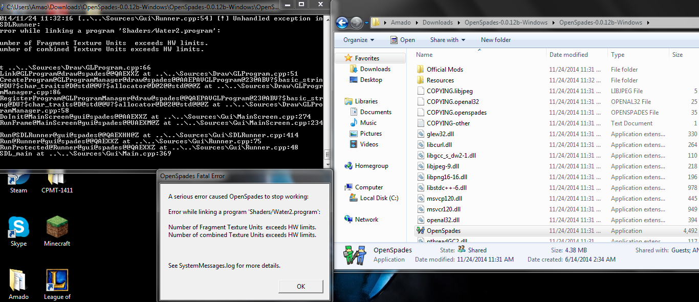Expand breadcrumb arrow after Amado
Screen dimensions: 699x302
point(416,23)
